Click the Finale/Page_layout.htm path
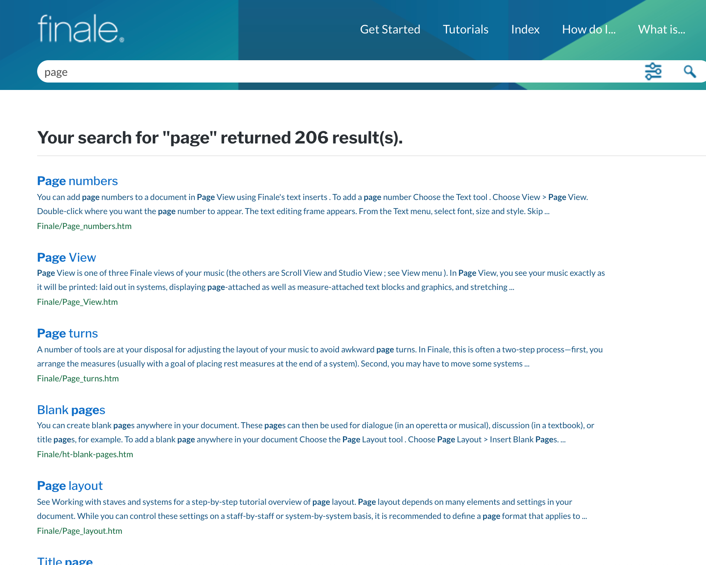 80,531
